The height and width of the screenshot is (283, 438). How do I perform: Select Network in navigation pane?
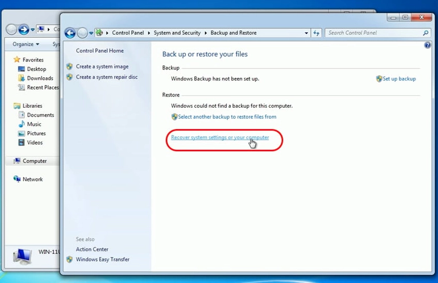pyautogui.click(x=33, y=179)
